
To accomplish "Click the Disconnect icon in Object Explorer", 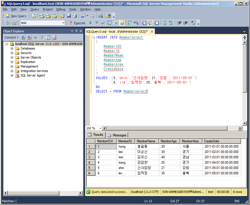I will tap(29, 38).
